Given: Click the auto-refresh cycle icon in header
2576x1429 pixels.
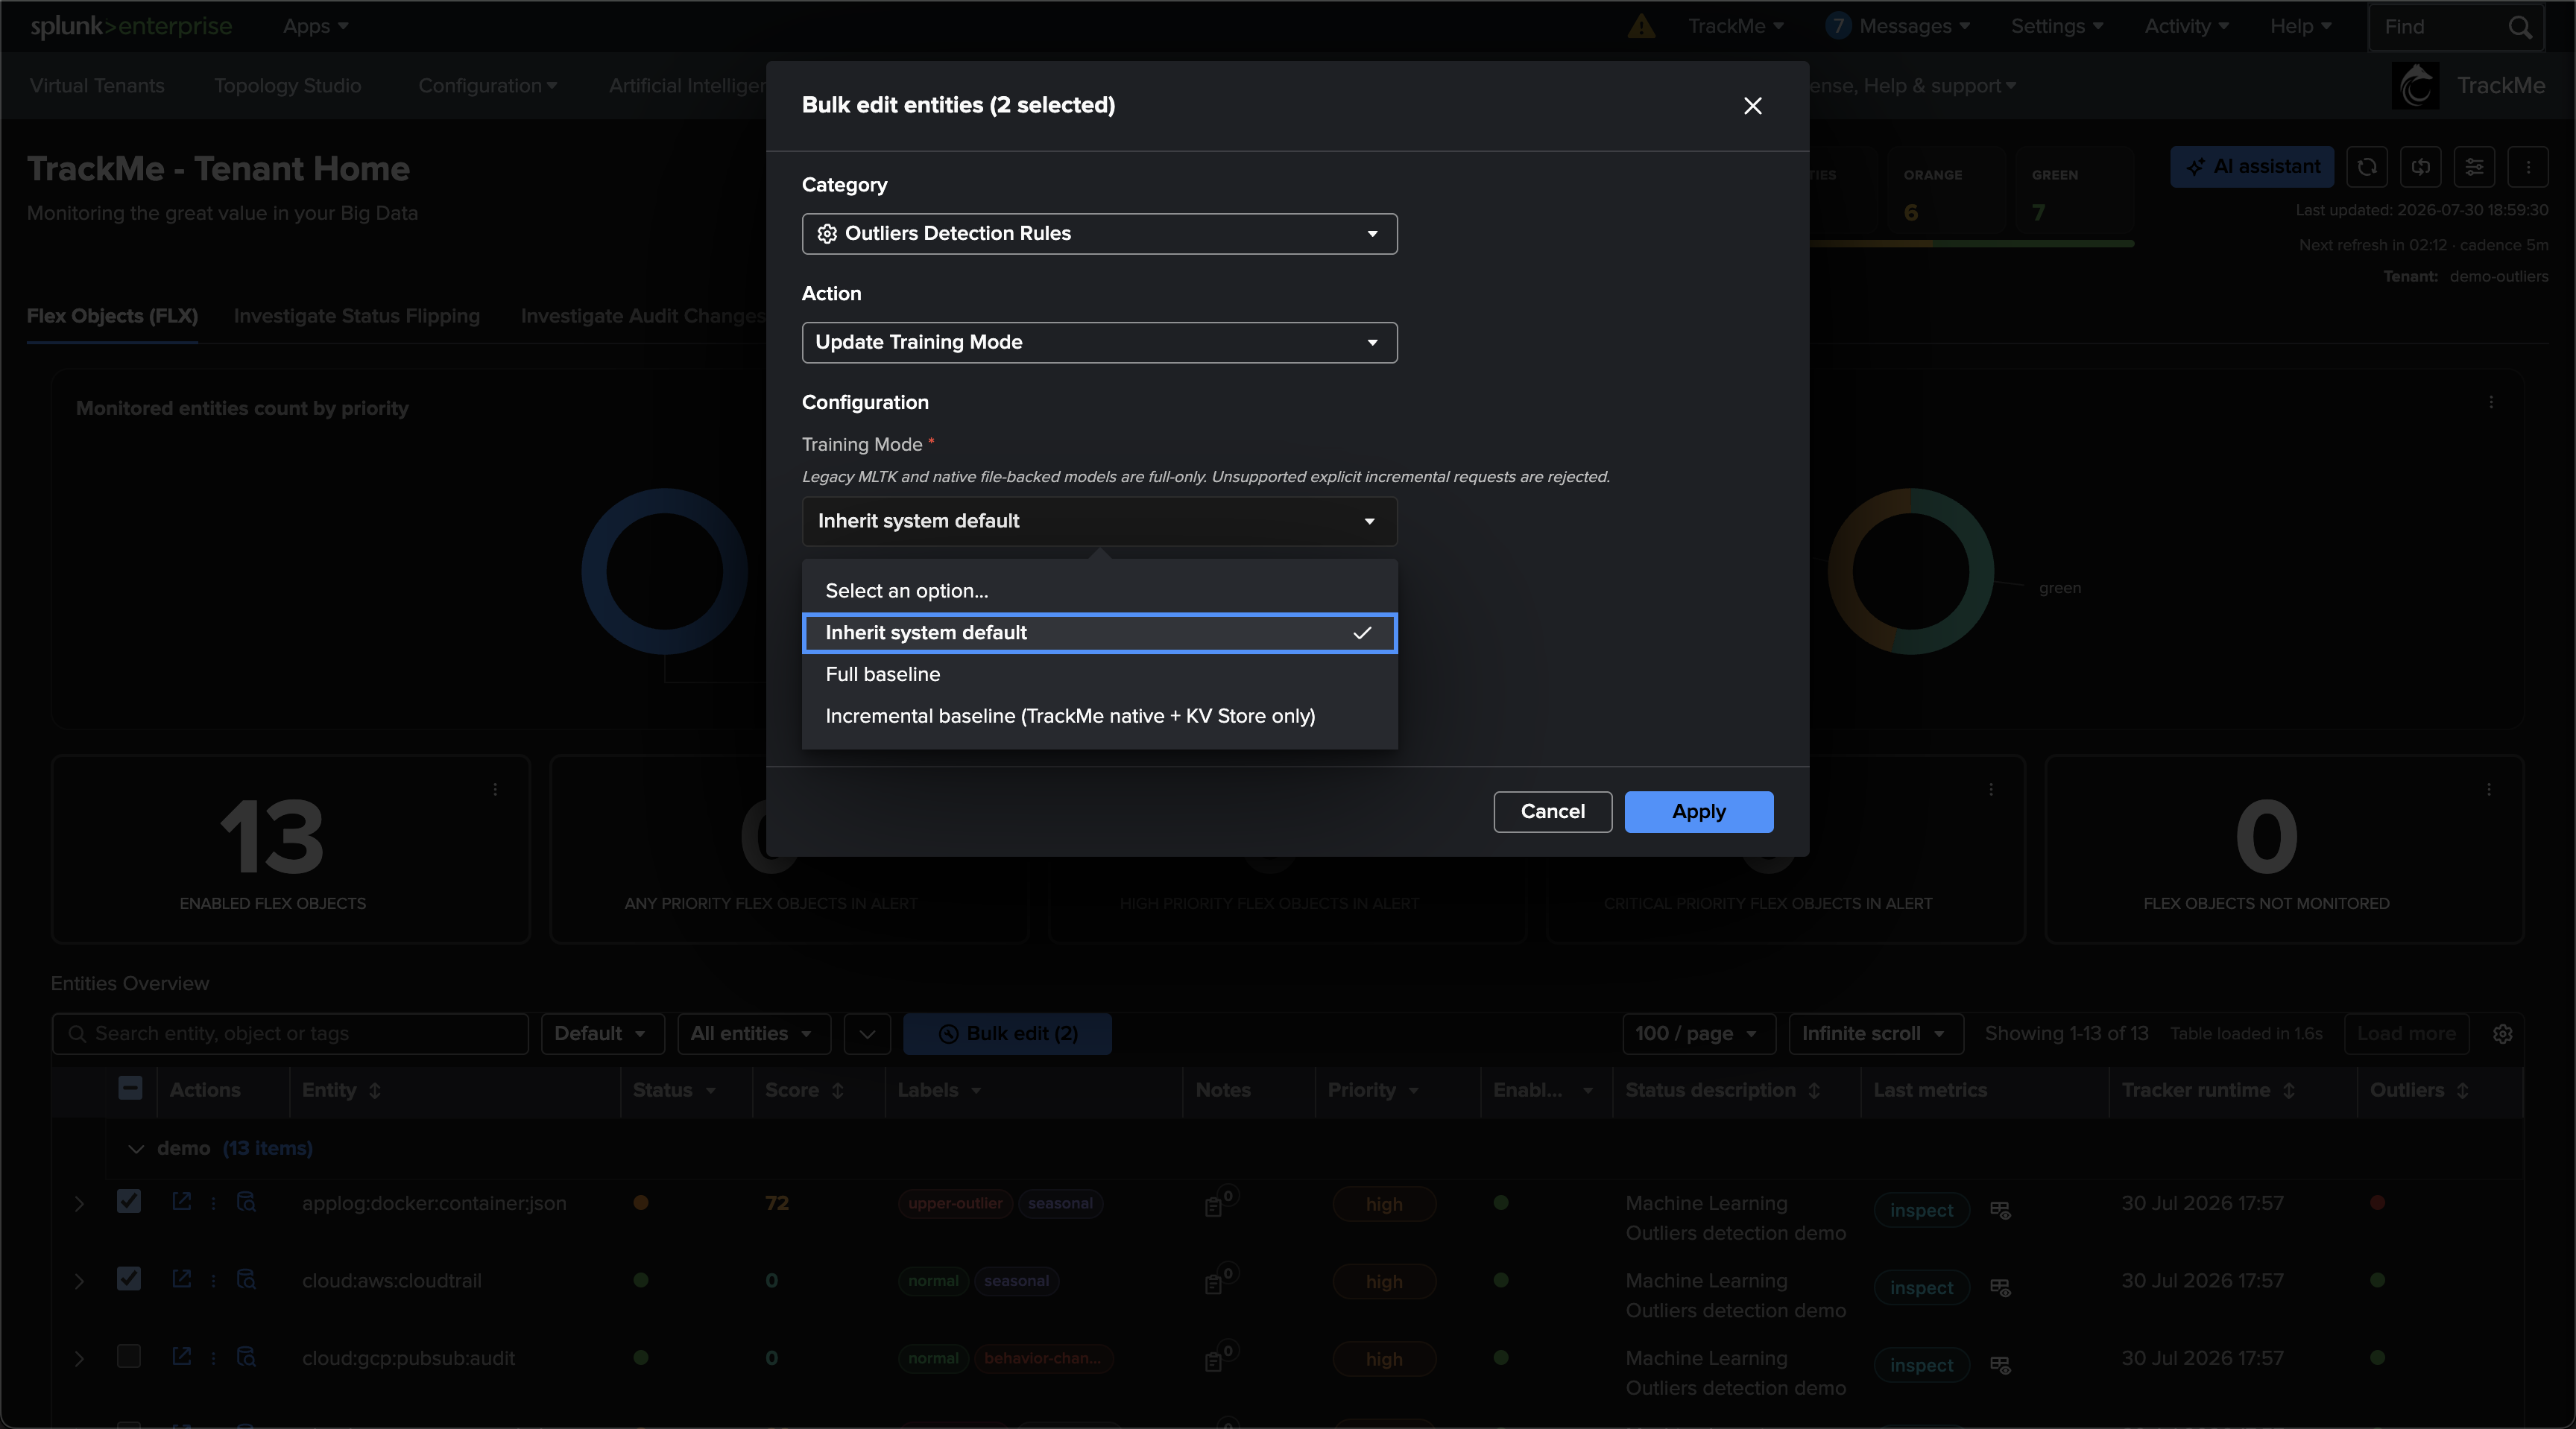Looking at the screenshot, I should [2420, 167].
